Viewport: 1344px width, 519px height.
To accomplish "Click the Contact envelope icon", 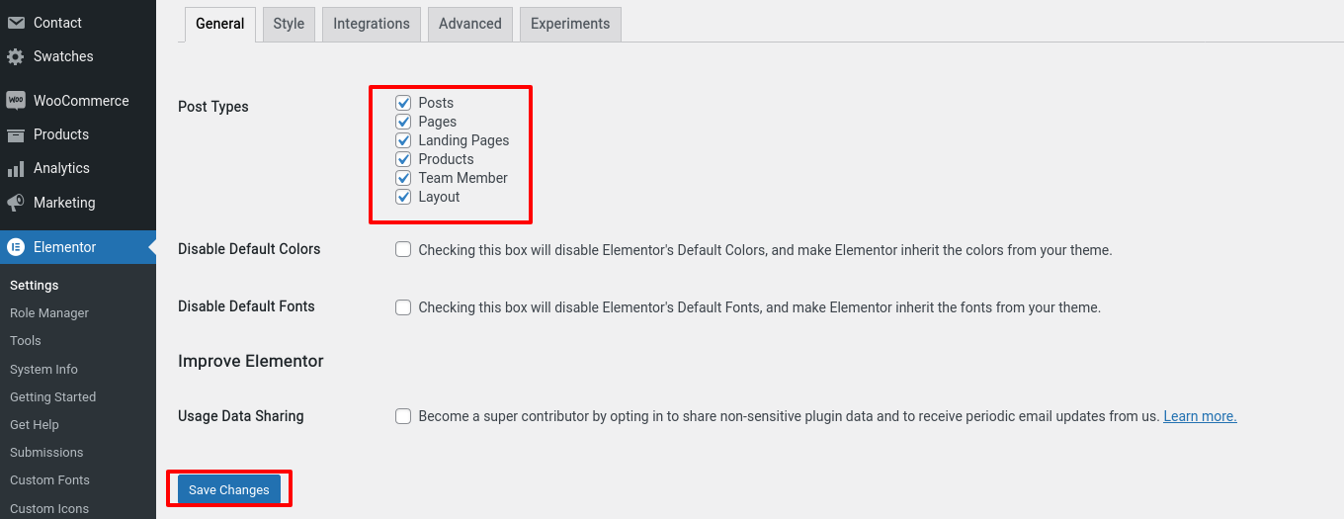I will pyautogui.click(x=16, y=23).
